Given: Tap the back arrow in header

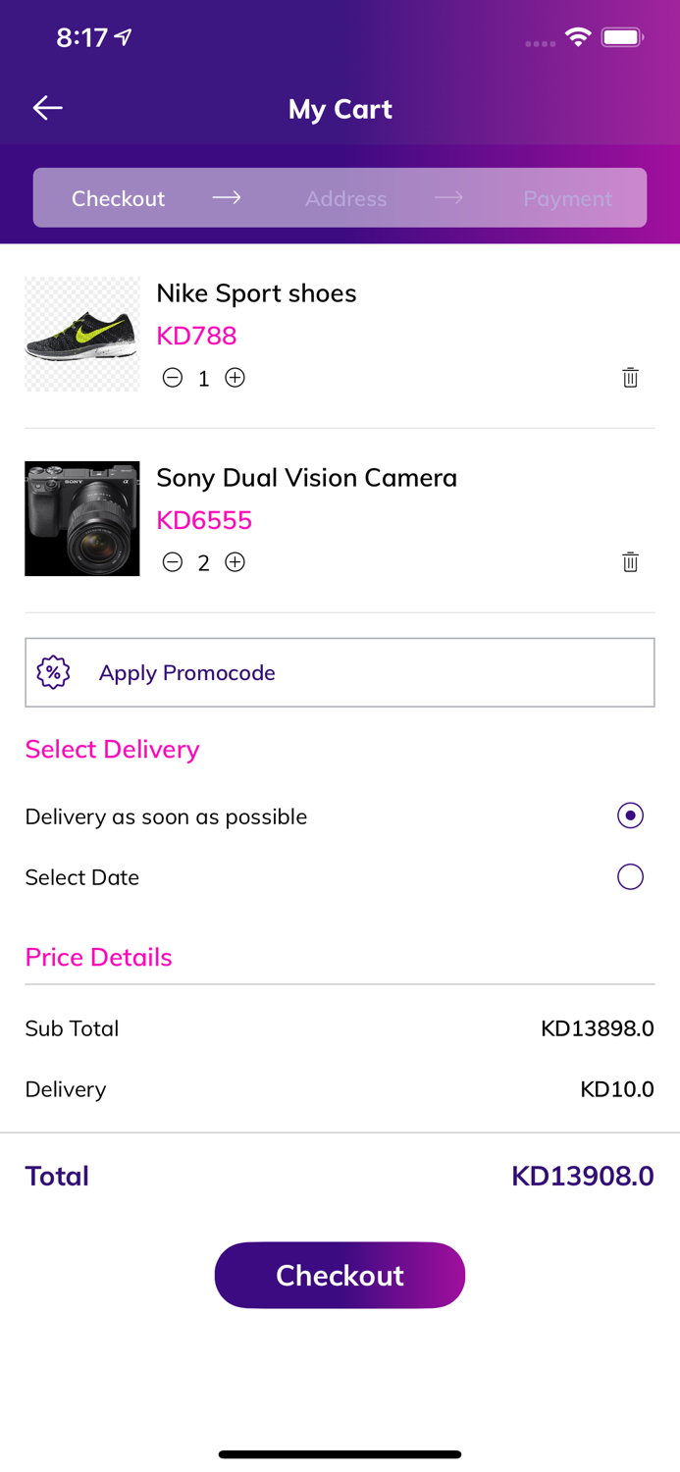Looking at the screenshot, I should [x=47, y=108].
